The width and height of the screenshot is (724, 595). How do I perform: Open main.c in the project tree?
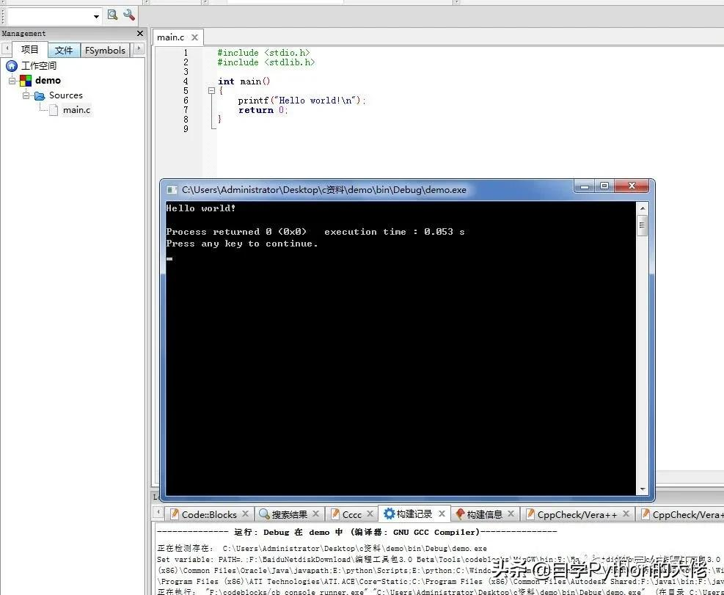coord(76,110)
